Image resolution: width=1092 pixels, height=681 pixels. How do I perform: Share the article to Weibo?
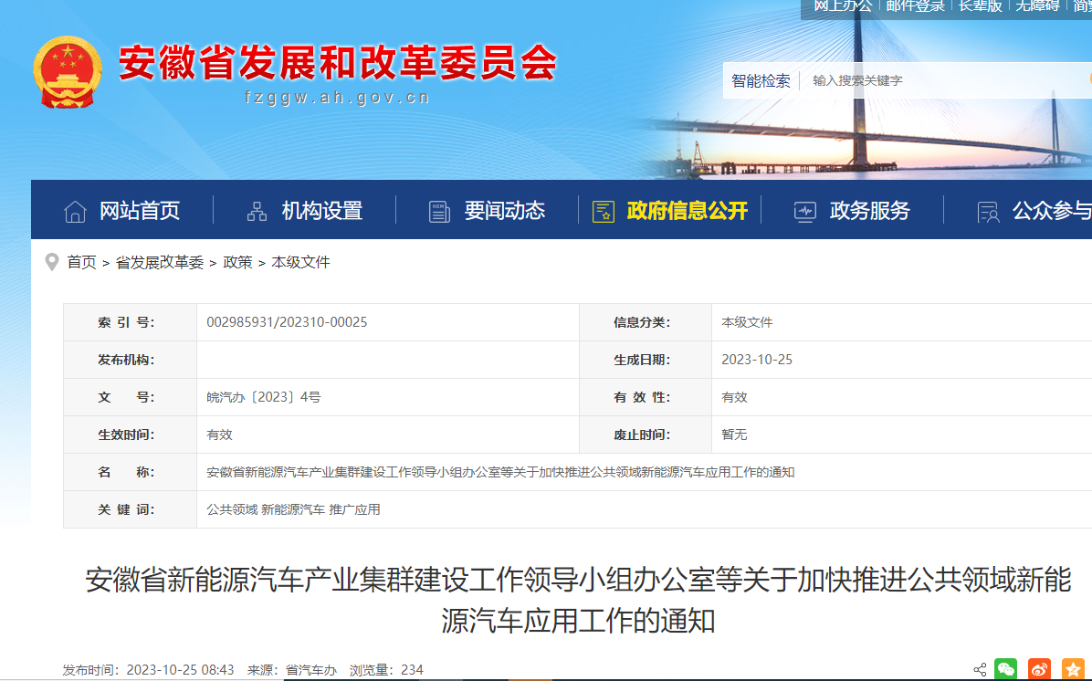pyautogui.click(x=1039, y=669)
